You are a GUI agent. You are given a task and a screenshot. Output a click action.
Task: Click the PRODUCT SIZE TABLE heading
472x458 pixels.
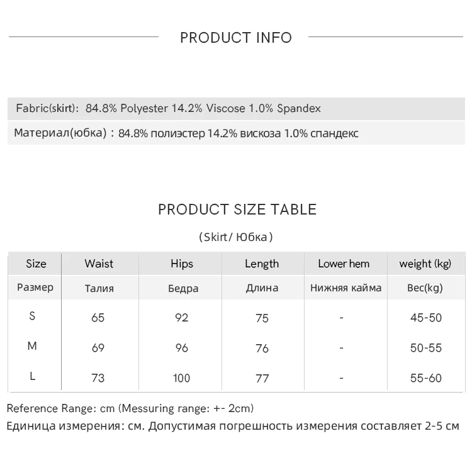(x=237, y=209)
